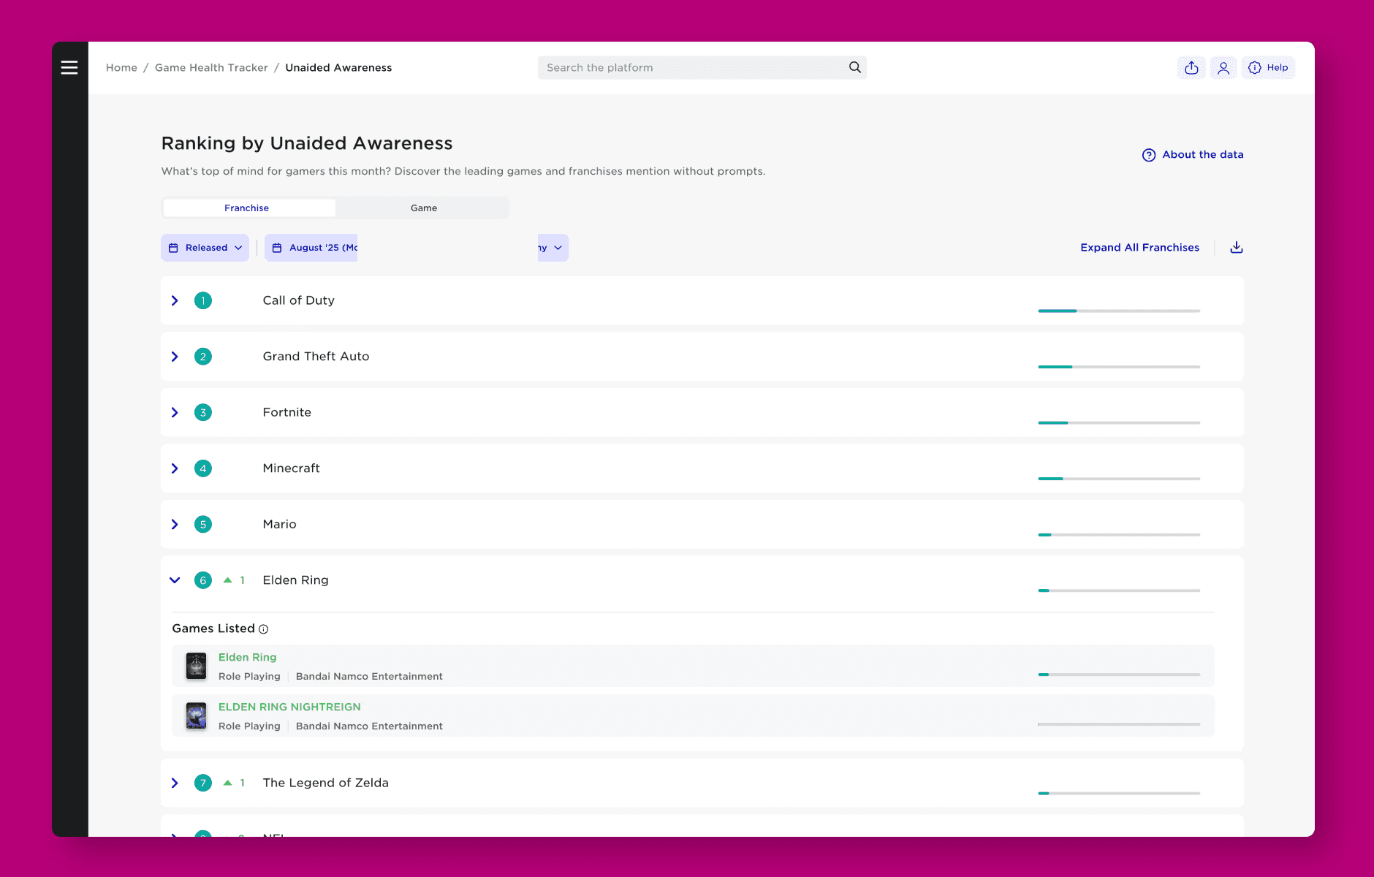
Task: Click the search magnifier icon
Action: tap(854, 67)
